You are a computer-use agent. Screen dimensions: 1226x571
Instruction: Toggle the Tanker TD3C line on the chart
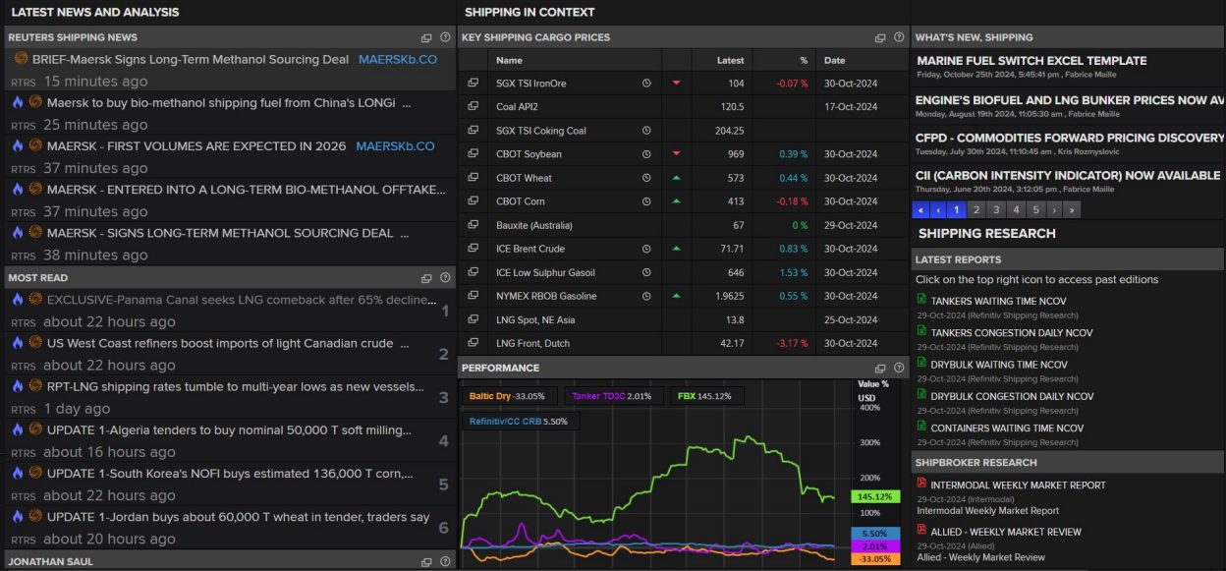tap(600, 395)
